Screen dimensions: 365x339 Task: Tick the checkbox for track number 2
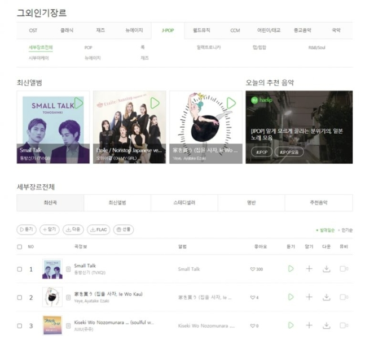(x=20, y=298)
